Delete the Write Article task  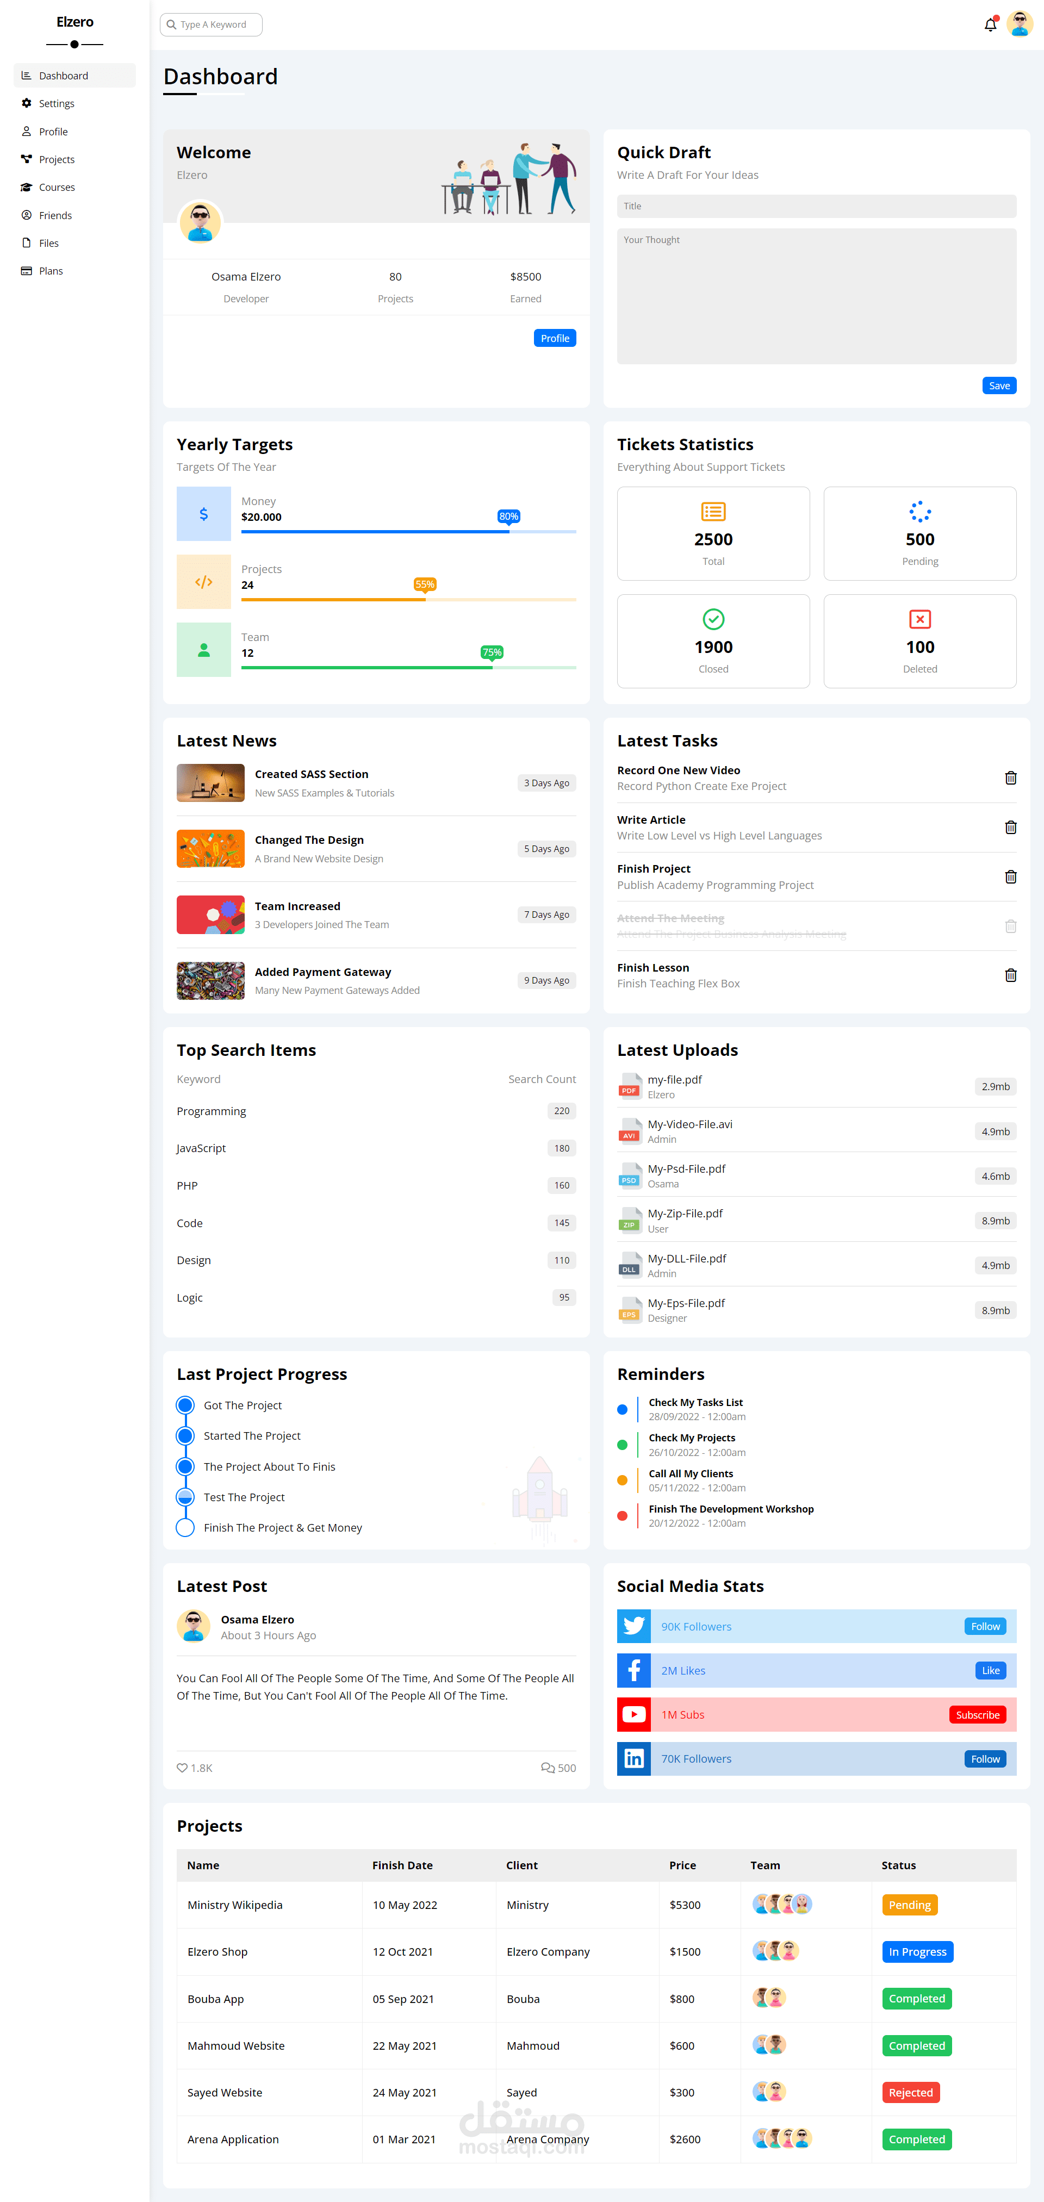point(1011,826)
